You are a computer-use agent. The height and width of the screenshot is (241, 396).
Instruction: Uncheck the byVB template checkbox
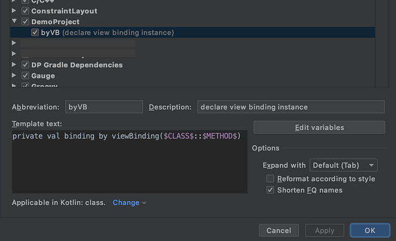click(35, 33)
